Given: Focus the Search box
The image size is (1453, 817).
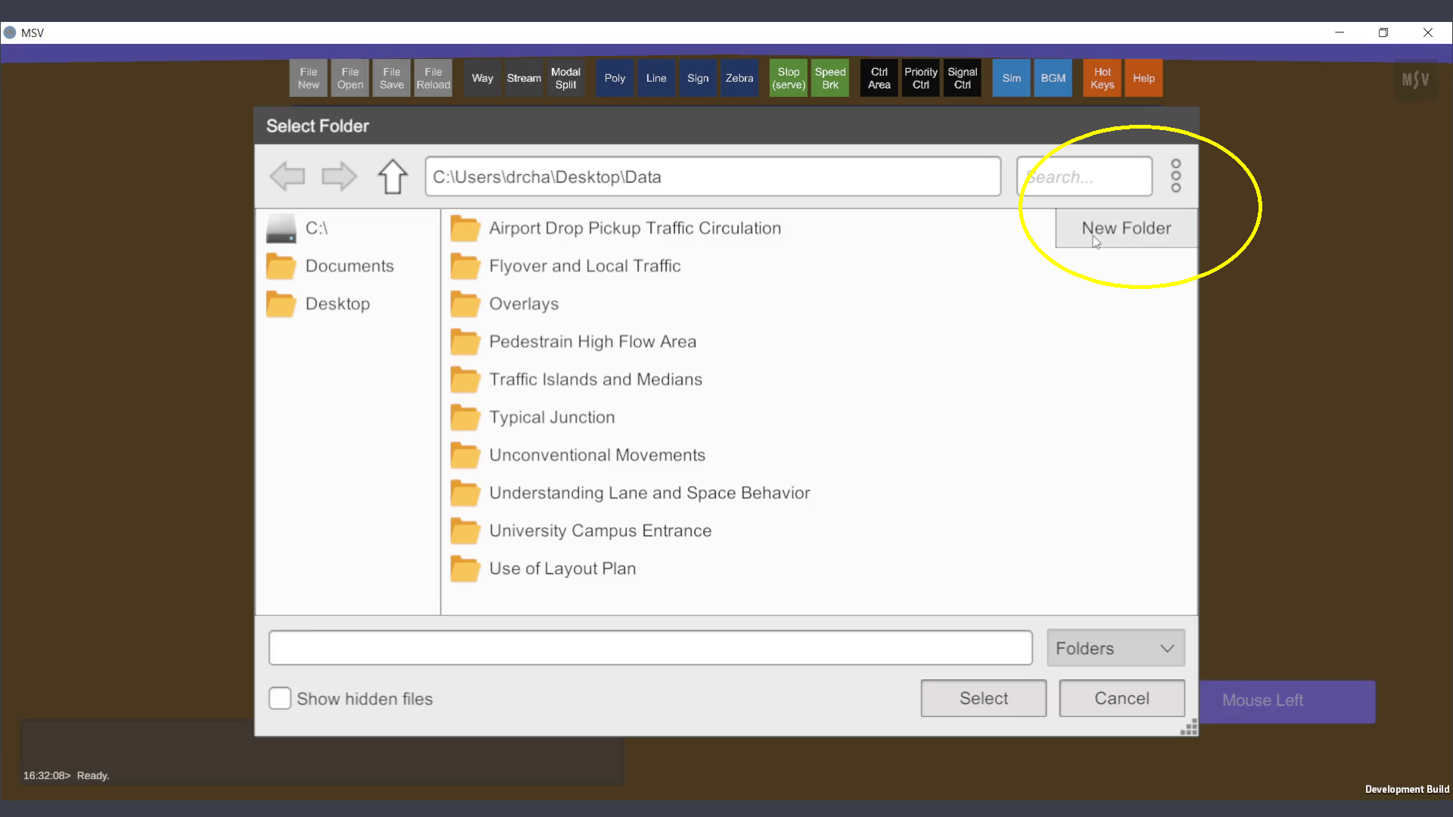Looking at the screenshot, I should click(1083, 176).
